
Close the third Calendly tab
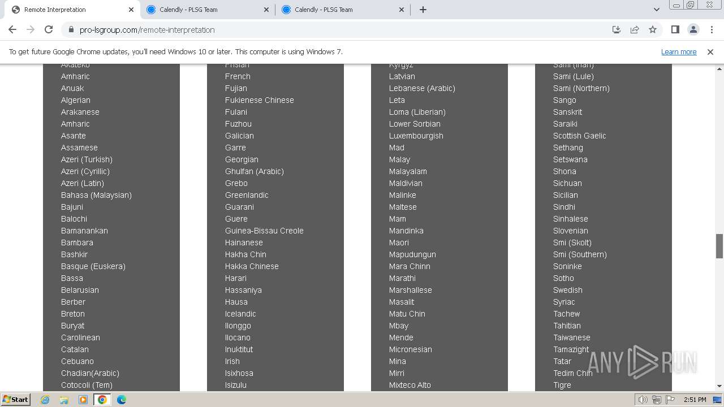(402, 10)
